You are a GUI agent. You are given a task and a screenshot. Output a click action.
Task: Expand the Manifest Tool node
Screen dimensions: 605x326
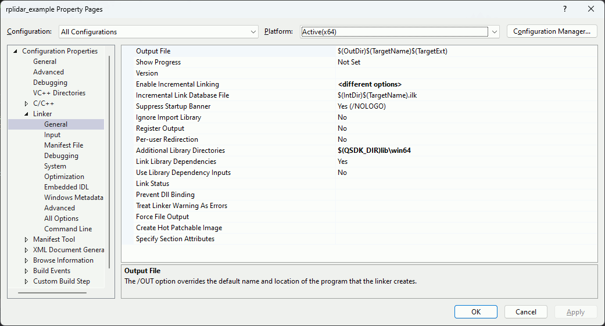tap(26, 239)
